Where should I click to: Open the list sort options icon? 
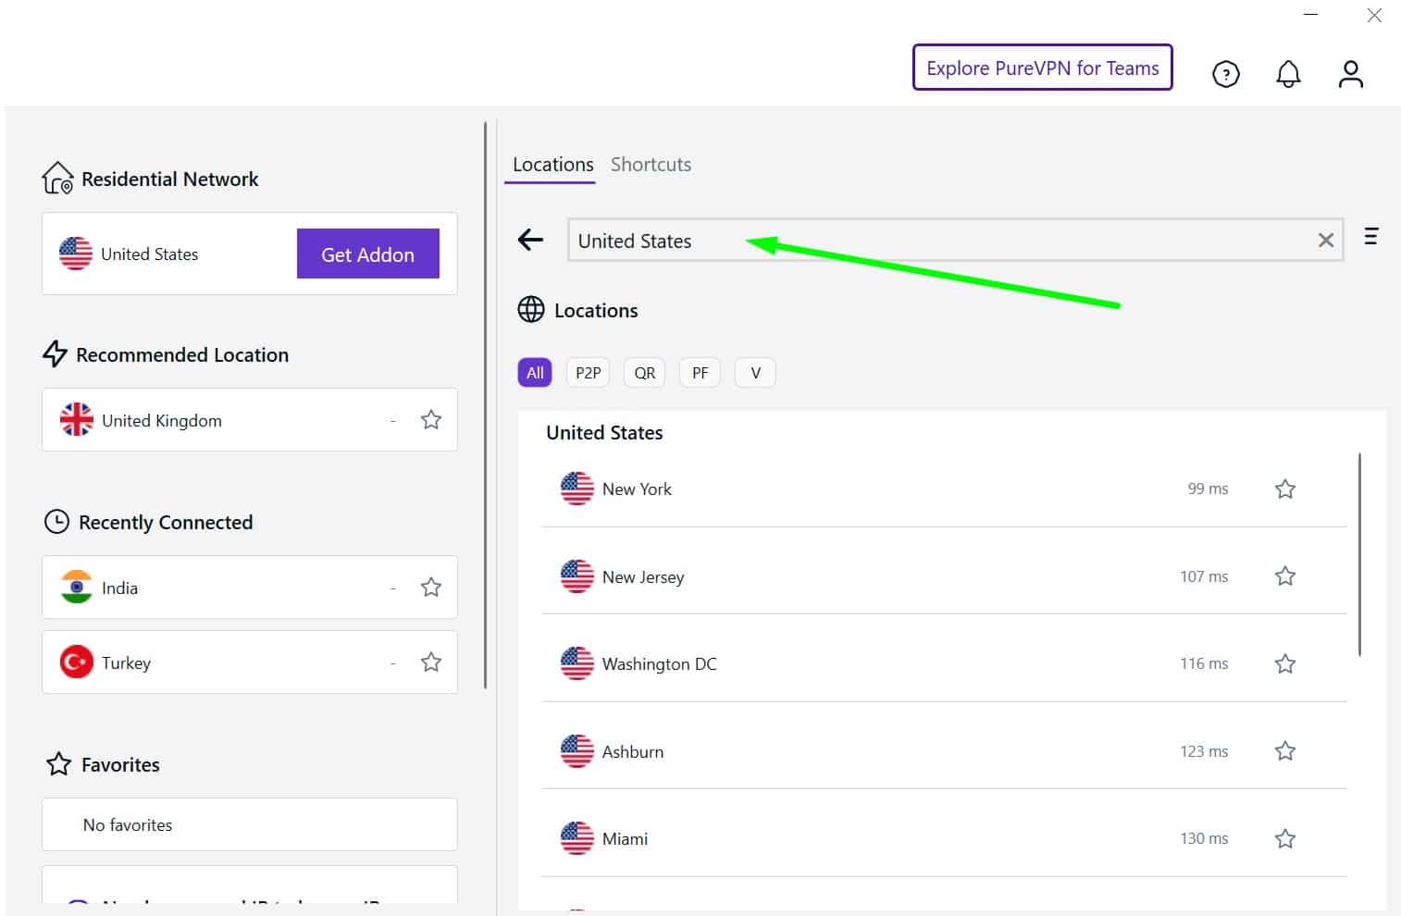pos(1370,236)
